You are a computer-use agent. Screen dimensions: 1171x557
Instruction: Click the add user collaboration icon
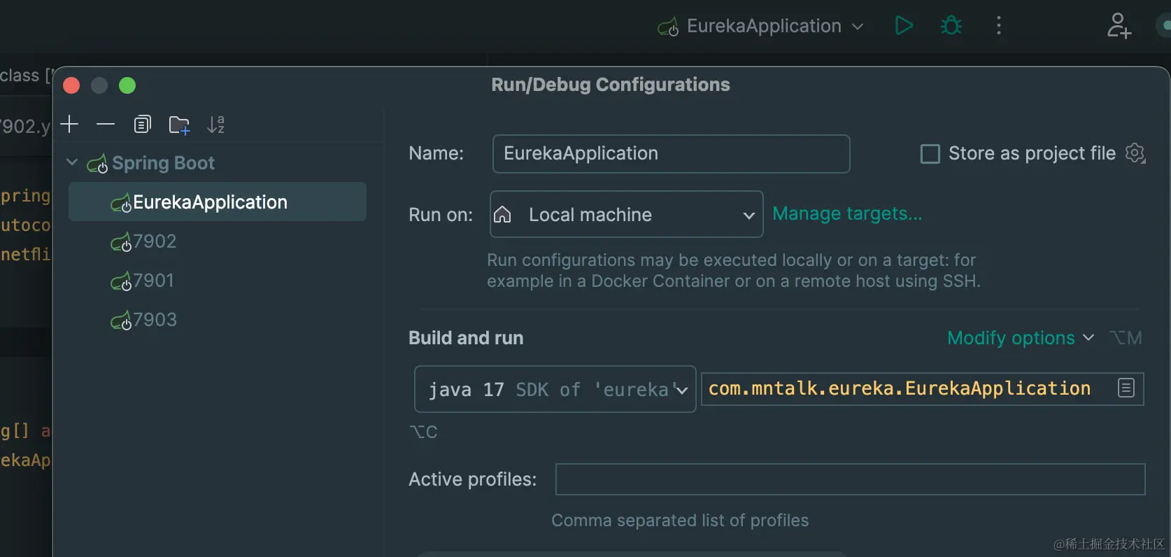pyautogui.click(x=1119, y=26)
